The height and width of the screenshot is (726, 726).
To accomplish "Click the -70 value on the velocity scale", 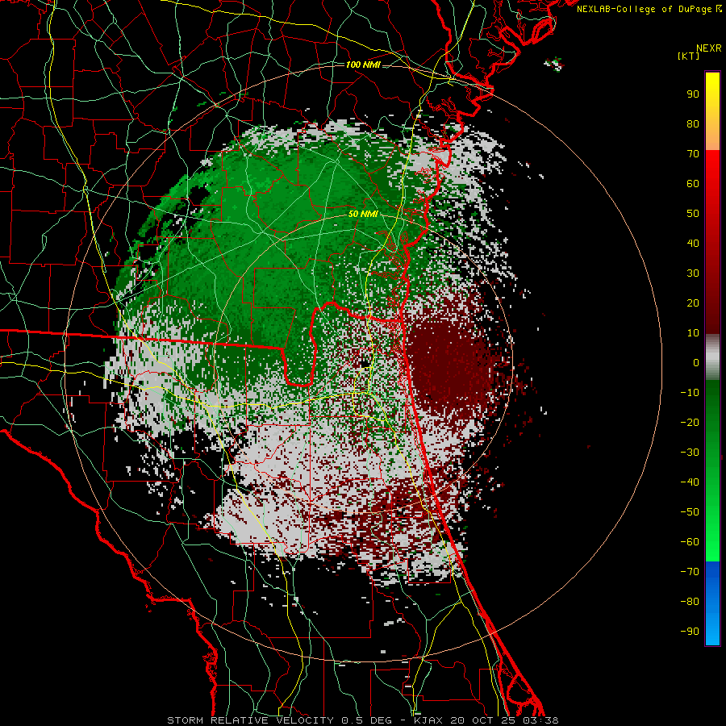I will (690, 572).
